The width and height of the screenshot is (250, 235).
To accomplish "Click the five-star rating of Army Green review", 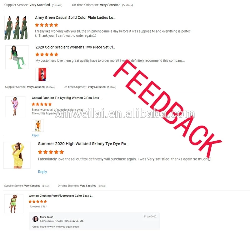I will click(47, 25).
